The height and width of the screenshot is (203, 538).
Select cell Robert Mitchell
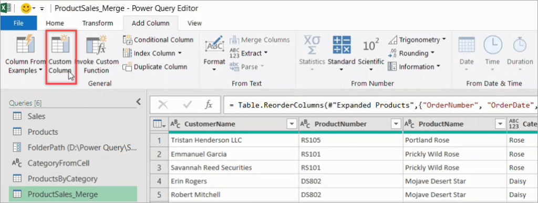[x=233, y=195]
